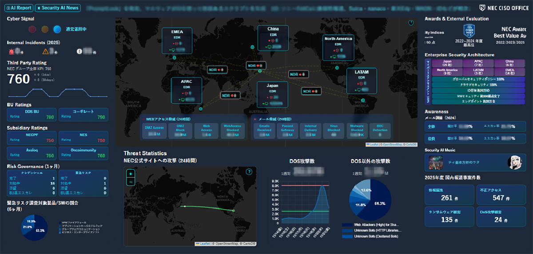Viewport: 533px width, 254px height.
Task: Select the yellow Cyber Signal light
Action: click(44, 30)
